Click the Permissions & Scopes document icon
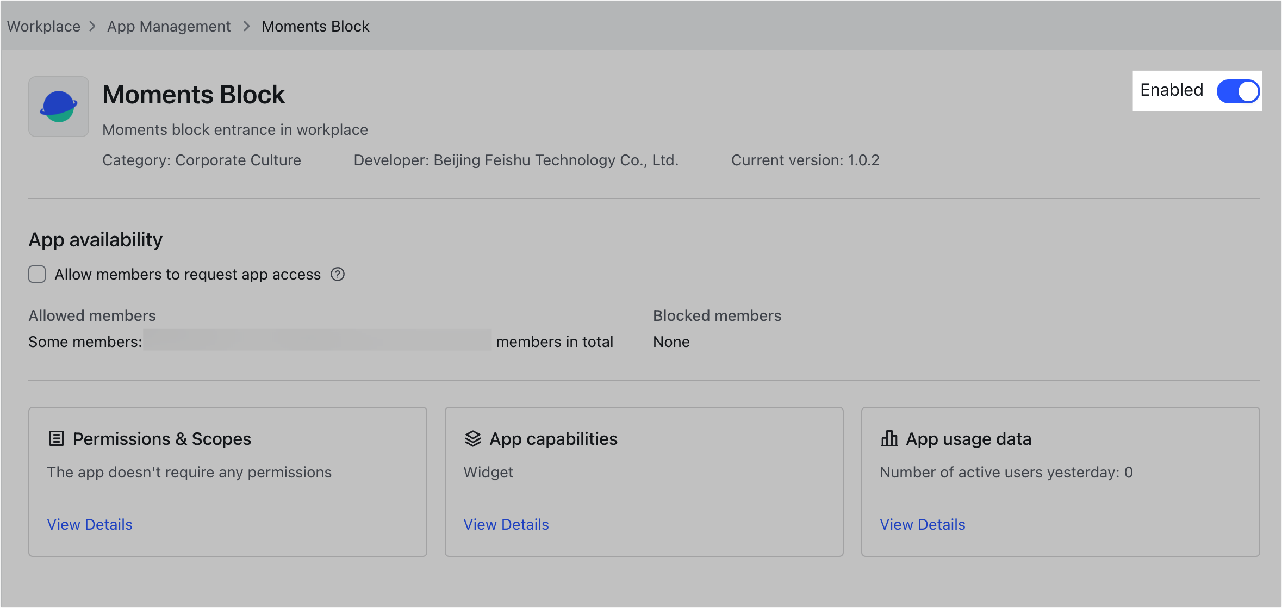The width and height of the screenshot is (1282, 608). tap(57, 438)
